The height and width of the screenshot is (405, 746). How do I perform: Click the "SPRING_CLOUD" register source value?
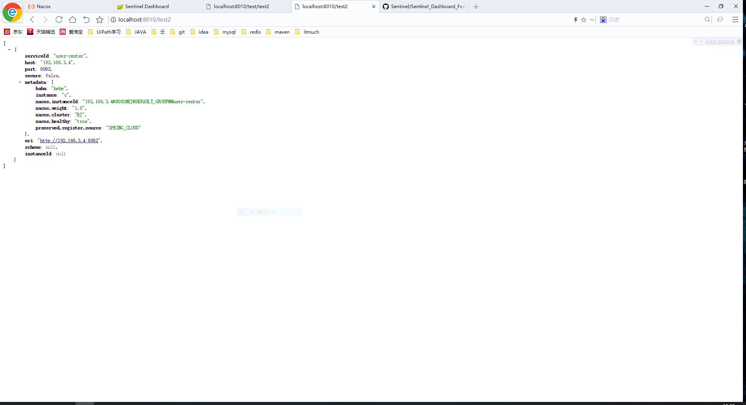click(123, 128)
